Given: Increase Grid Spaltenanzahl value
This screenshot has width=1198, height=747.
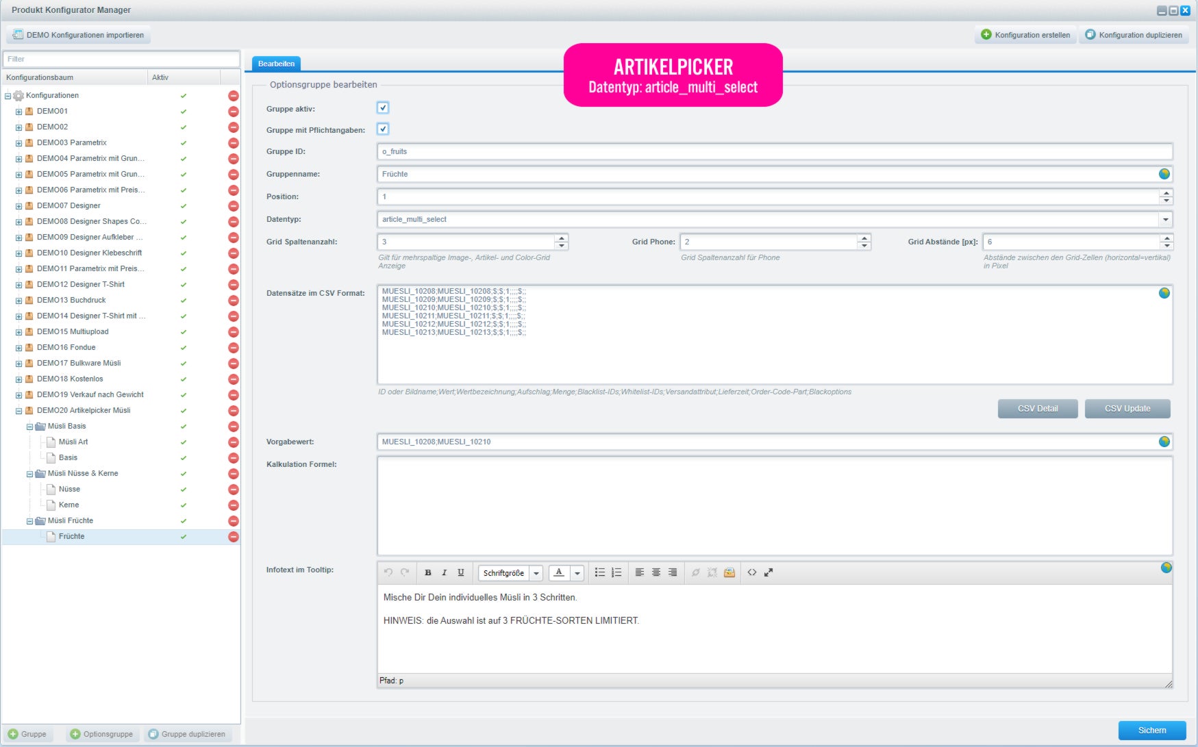Looking at the screenshot, I should pyautogui.click(x=562, y=238).
